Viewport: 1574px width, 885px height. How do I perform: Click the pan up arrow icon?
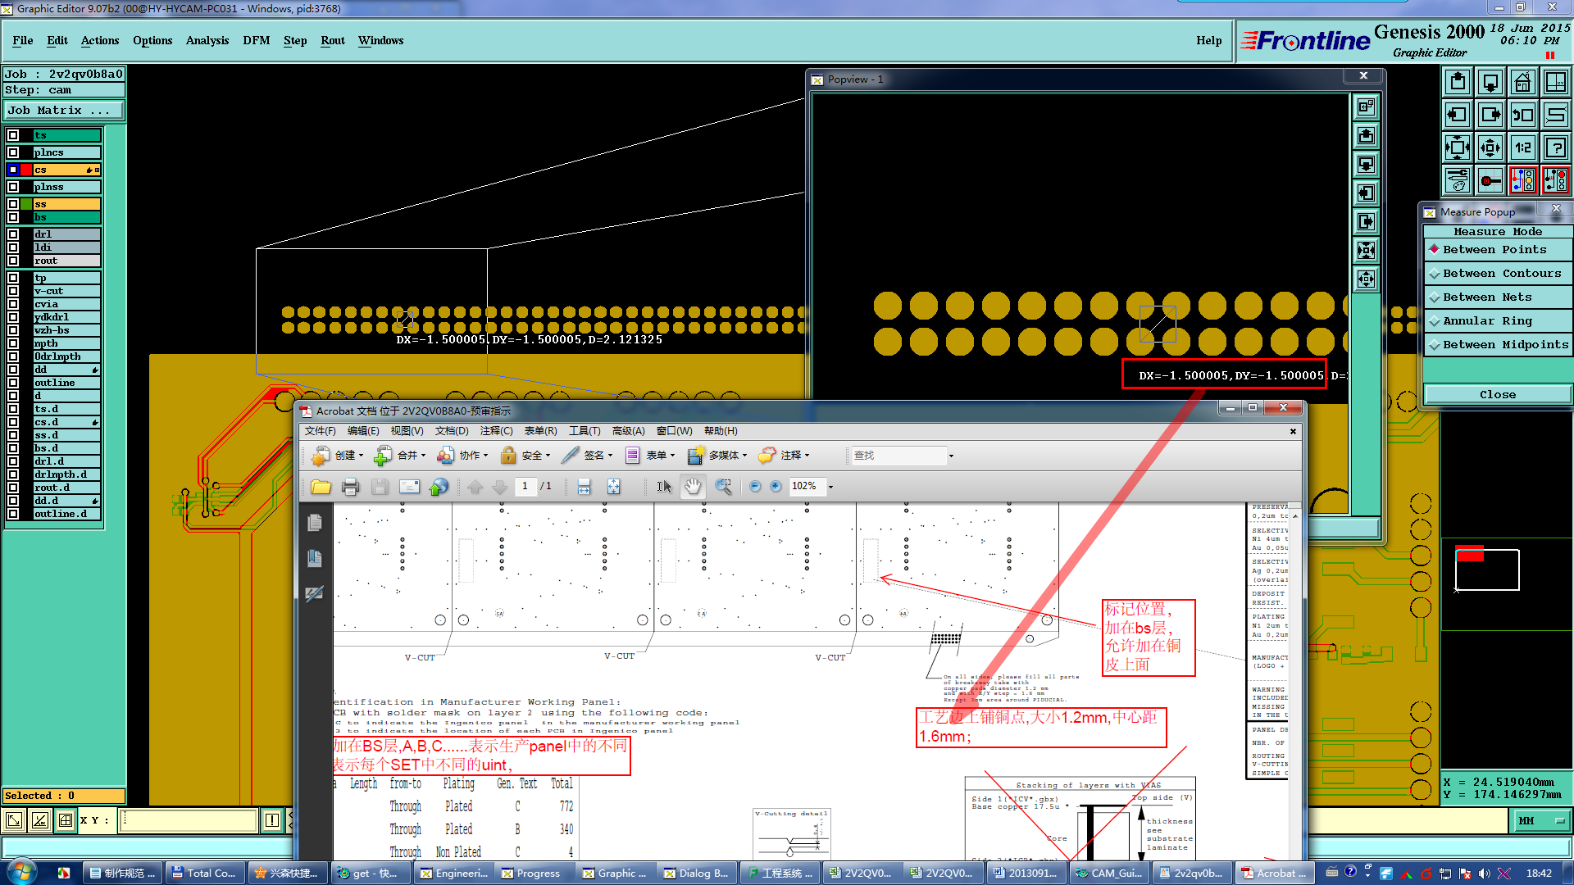(1457, 82)
